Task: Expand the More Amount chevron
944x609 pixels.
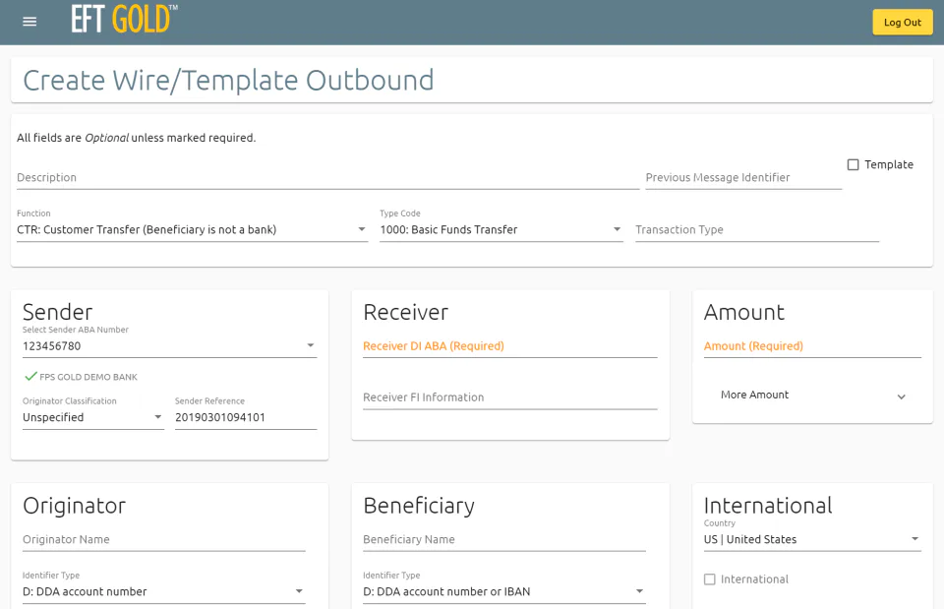Action: point(902,396)
